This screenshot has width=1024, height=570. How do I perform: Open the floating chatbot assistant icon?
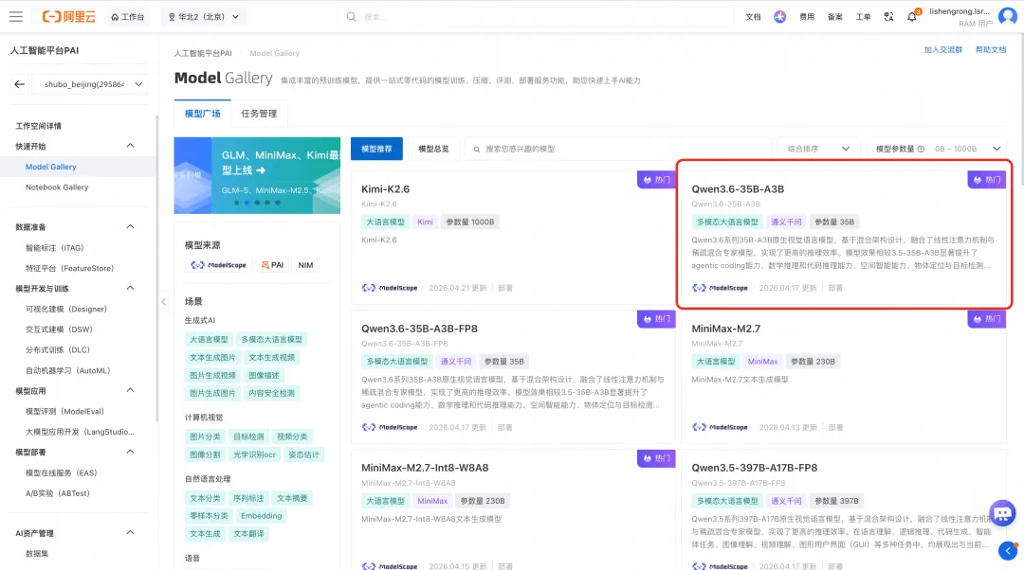click(x=1002, y=513)
